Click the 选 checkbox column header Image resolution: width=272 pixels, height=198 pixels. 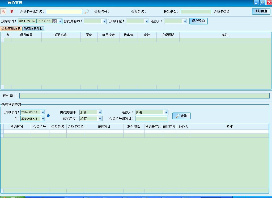(7, 35)
